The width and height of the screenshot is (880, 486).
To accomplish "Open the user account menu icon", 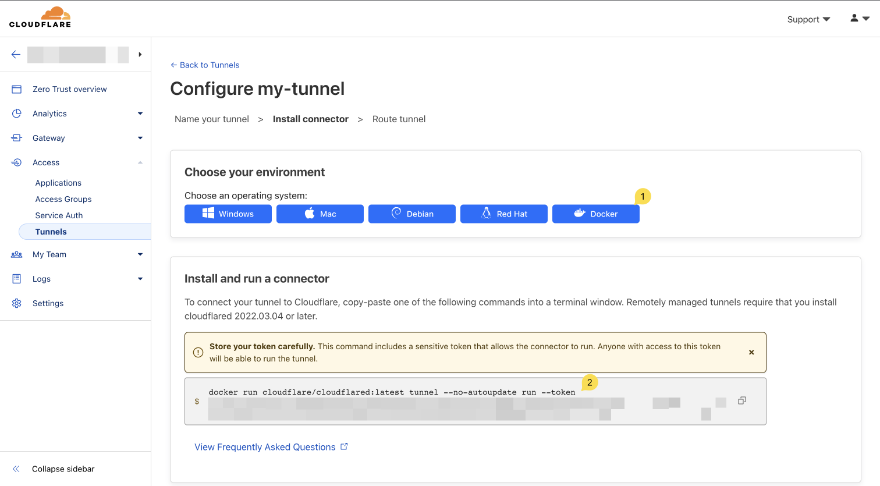I will click(860, 18).
